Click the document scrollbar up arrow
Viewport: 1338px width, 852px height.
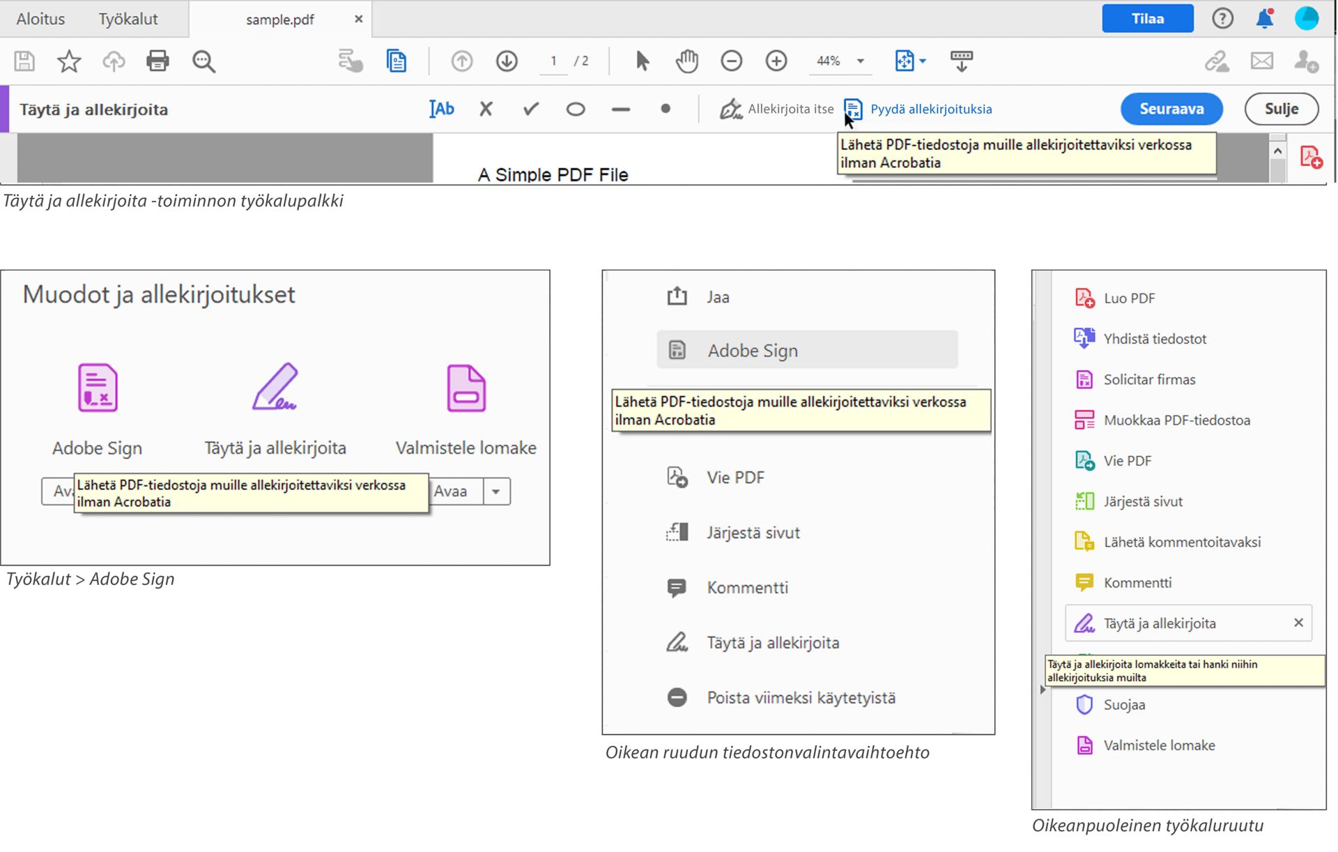pyautogui.click(x=1277, y=151)
